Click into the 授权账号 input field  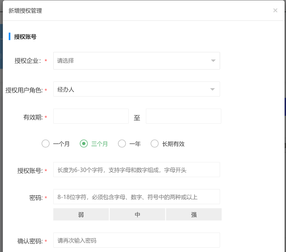click(137, 170)
